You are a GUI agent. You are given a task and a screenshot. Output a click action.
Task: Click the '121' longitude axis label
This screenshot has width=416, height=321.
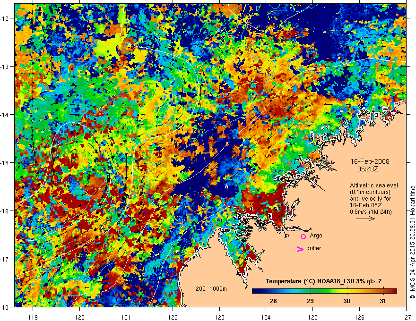tap(126, 317)
